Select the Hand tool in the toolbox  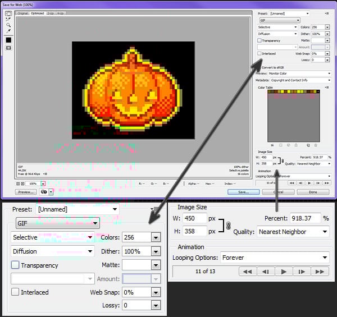click(x=8, y=13)
